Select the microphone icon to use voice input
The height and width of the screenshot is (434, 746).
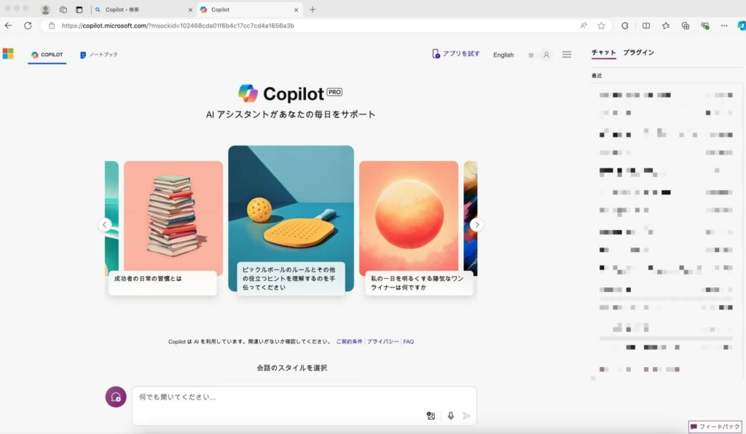pyautogui.click(x=450, y=416)
